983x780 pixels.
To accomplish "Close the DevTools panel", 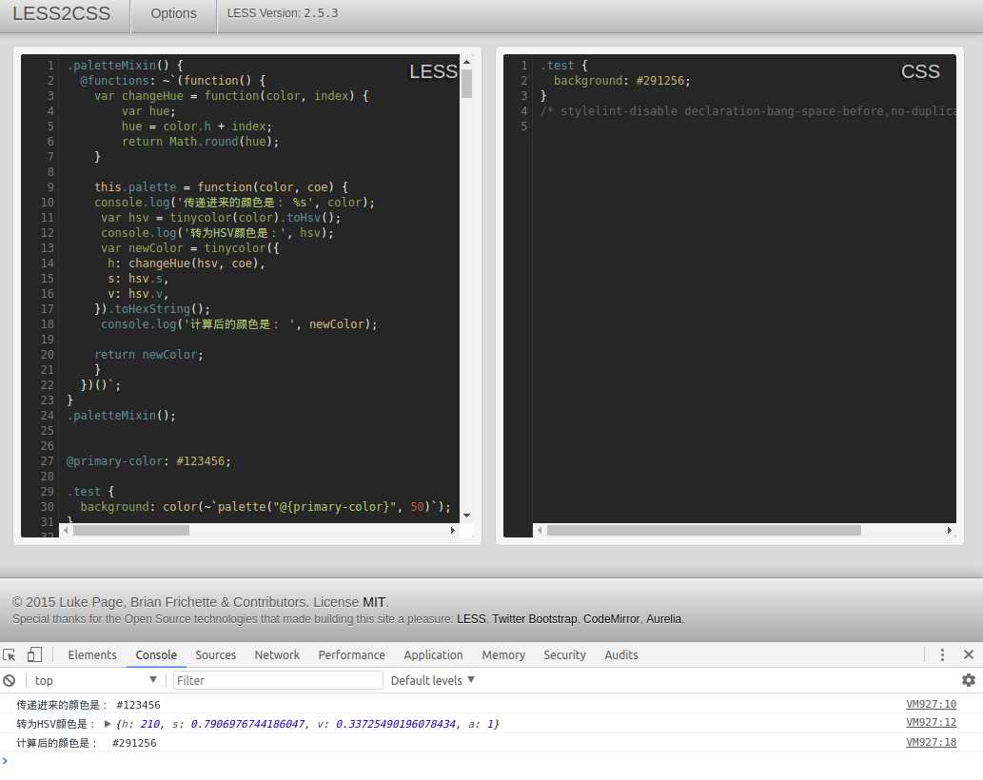I will pos(969,654).
